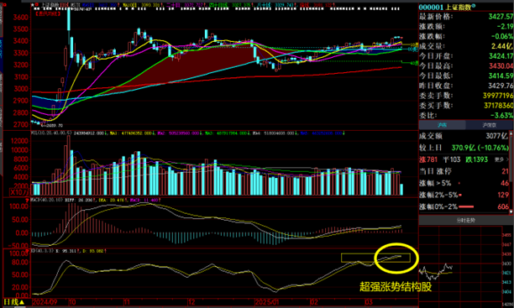Click the VOL indicator label in volume pane
Viewport: 514px width, 308px height.
point(51,133)
